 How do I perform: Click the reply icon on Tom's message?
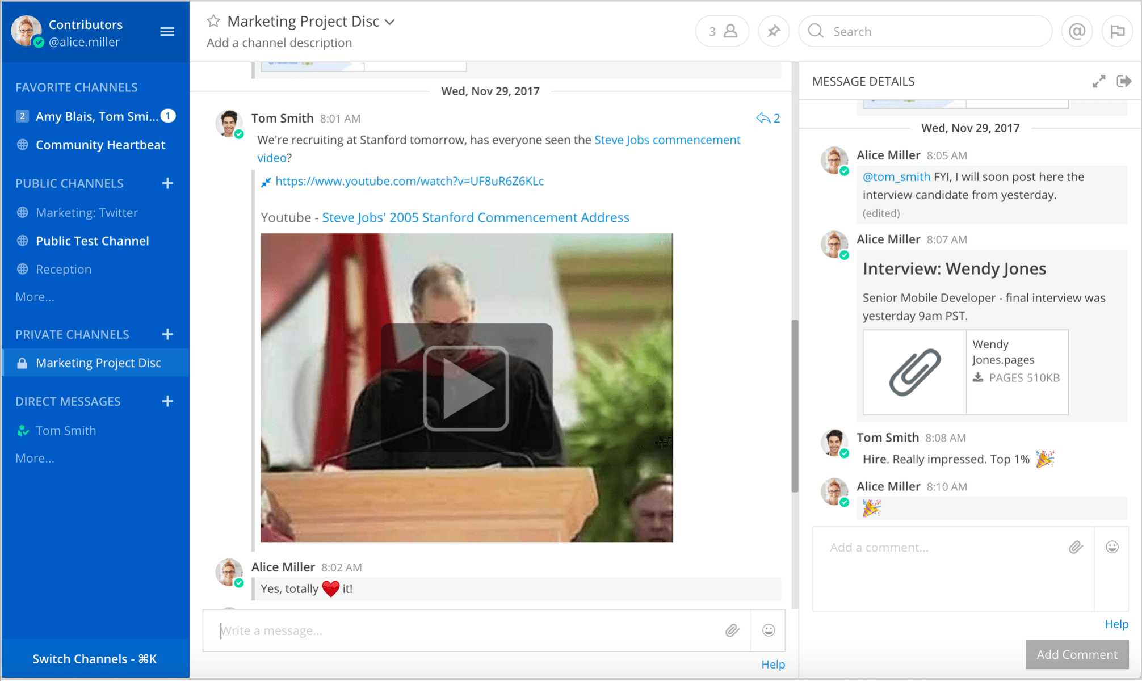coord(762,119)
